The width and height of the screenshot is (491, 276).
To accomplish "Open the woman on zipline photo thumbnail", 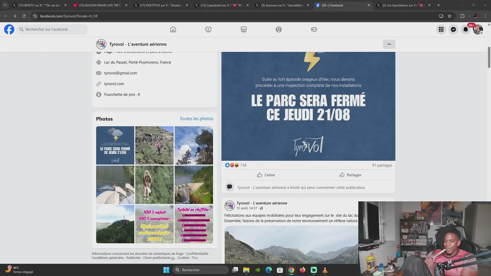I will pos(154,185).
